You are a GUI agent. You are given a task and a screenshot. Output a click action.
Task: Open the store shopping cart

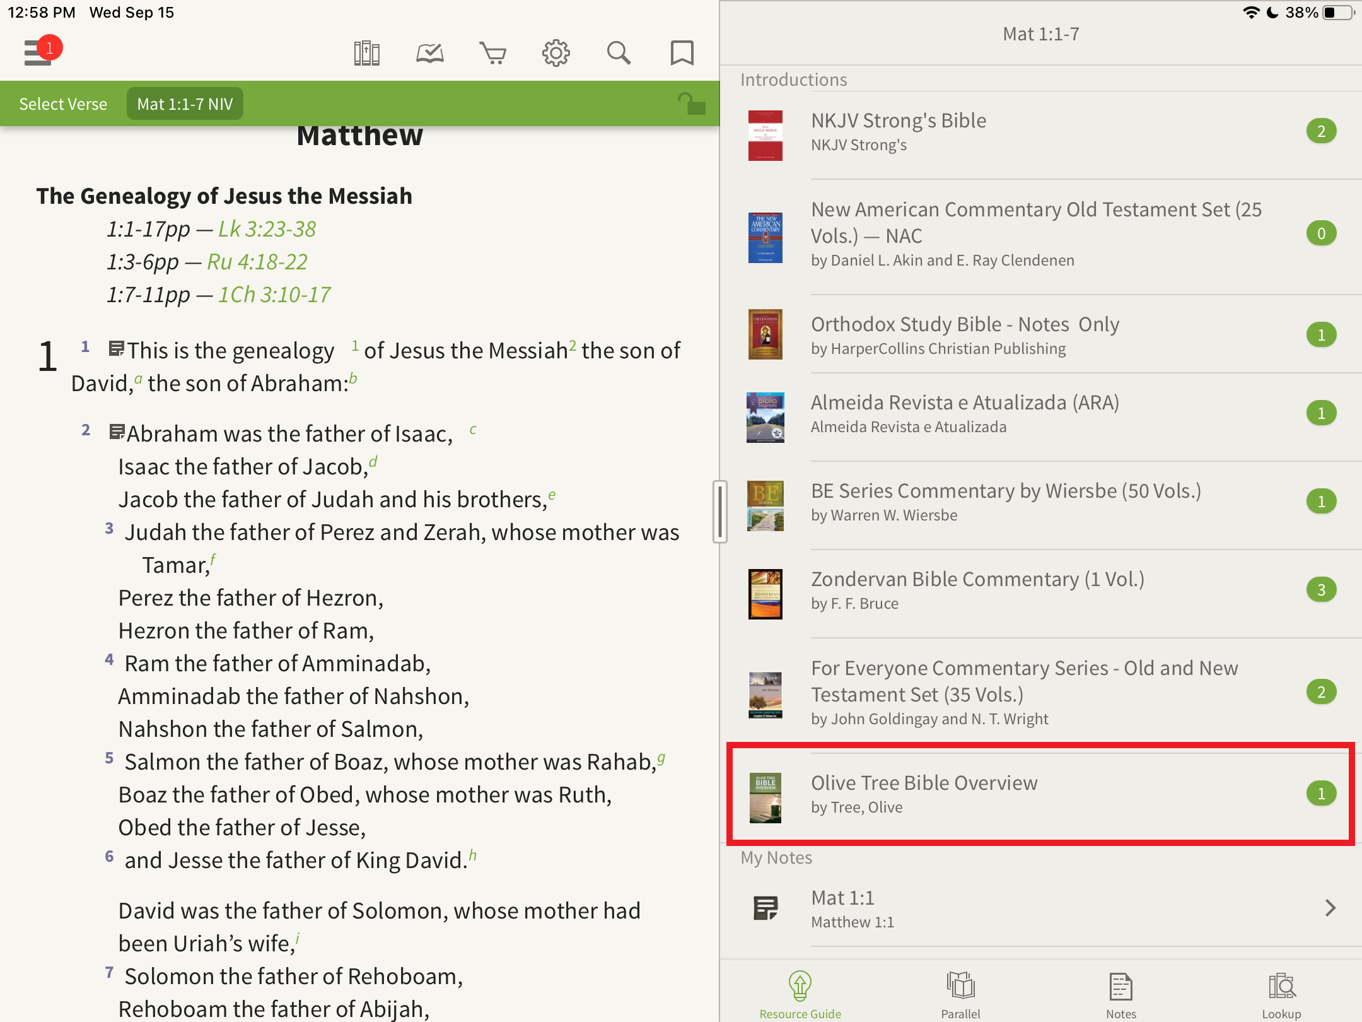click(493, 54)
